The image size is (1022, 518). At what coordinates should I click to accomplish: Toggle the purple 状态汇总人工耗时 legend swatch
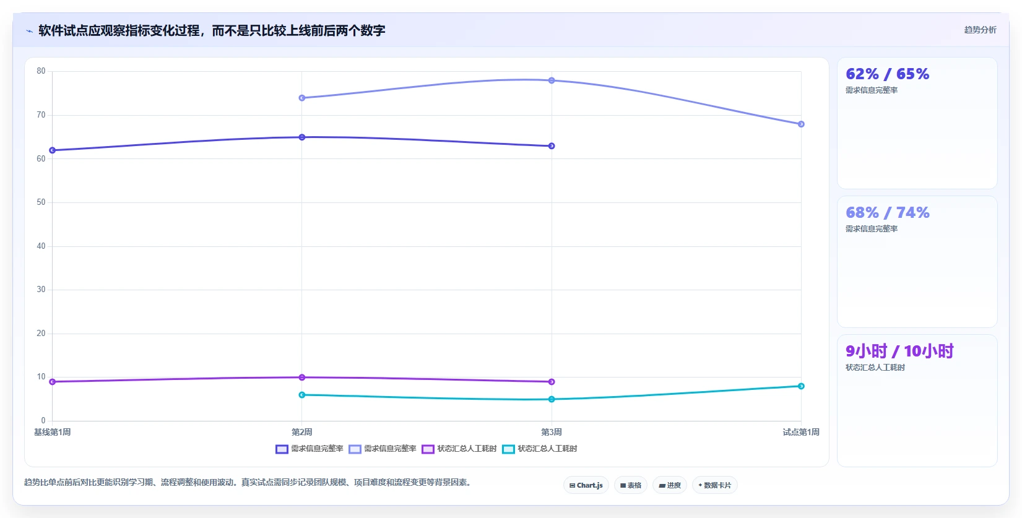(428, 449)
